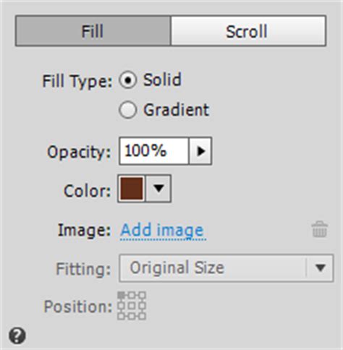
Task: Select the Solid fill type radio button
Action: [128, 80]
